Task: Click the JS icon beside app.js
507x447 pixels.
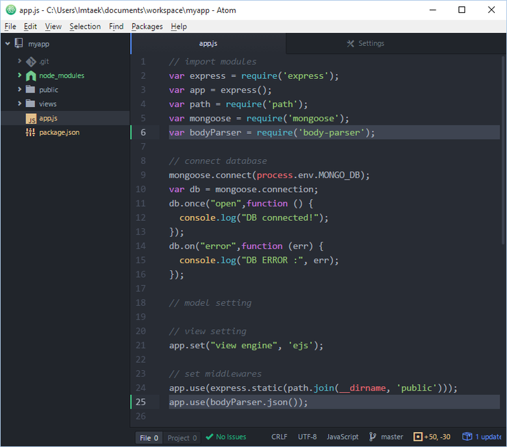Action: (x=31, y=119)
